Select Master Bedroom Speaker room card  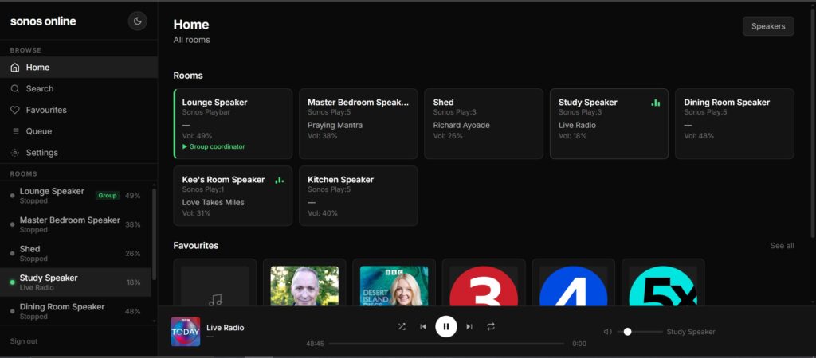359,123
